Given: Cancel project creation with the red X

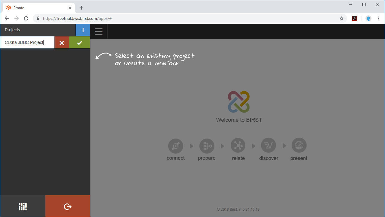Looking at the screenshot, I should (62, 42).
